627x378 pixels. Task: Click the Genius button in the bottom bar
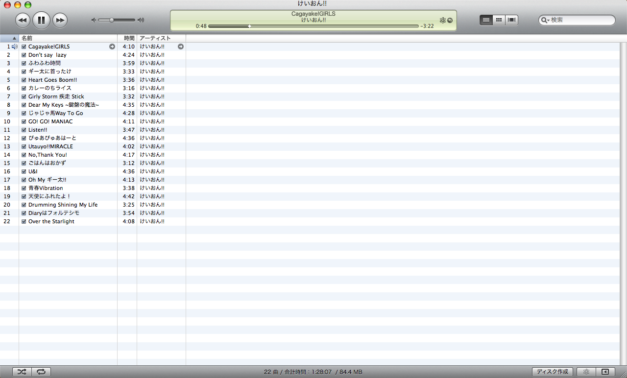coord(586,372)
